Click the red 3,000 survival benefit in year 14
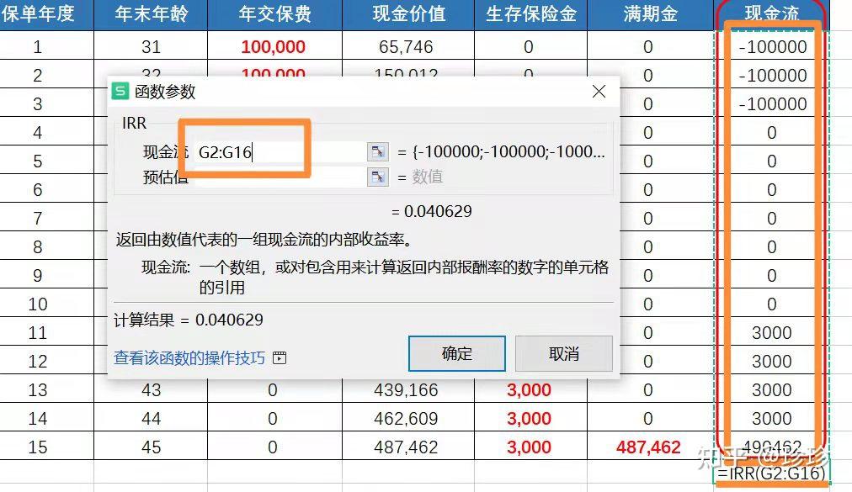852x492 pixels. click(x=530, y=419)
